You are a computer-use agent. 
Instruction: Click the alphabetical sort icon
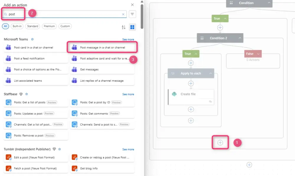pyautogui.click(x=124, y=27)
